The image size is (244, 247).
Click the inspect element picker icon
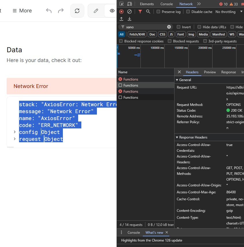point(121,4)
